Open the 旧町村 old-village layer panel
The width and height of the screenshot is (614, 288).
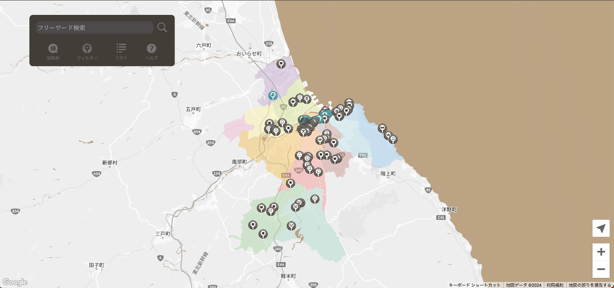(53, 52)
